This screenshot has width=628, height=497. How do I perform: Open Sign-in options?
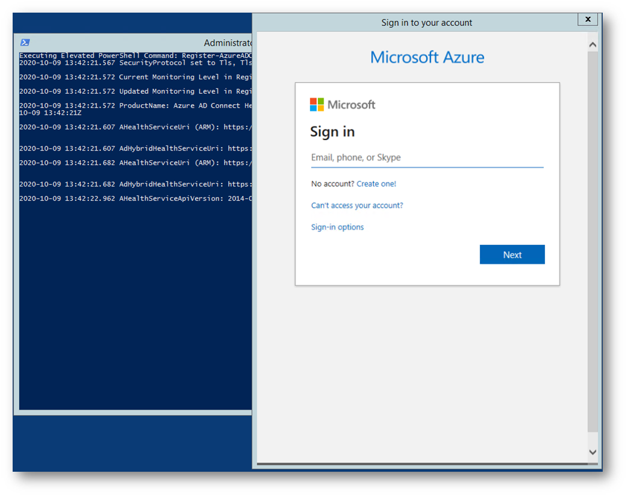(x=337, y=227)
